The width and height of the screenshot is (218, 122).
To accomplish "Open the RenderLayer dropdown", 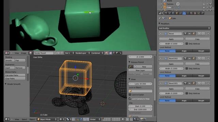I will (x=82, y=53).
